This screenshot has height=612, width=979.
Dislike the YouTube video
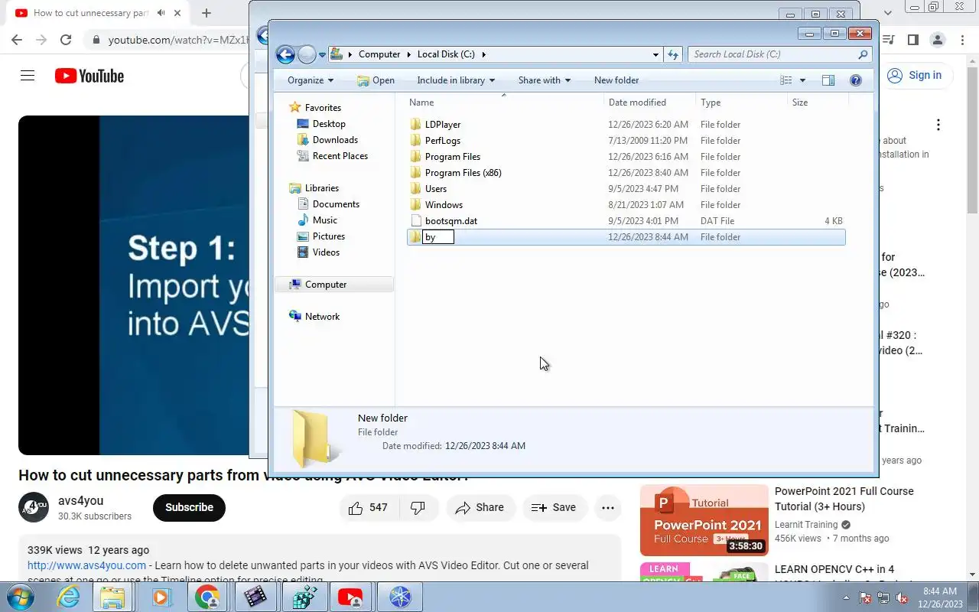pyautogui.click(x=418, y=507)
